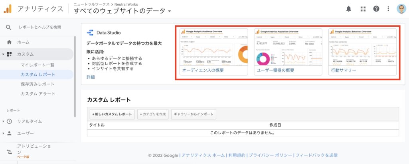Open カスタム アラート

pyautogui.click(x=38, y=94)
